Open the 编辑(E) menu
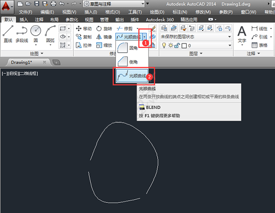This screenshot has height=213, width=275. click(47, 12)
